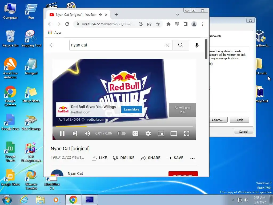Viewport: 273px width, 205px height.
Task: Click the ad info icon
Action: [83, 120]
